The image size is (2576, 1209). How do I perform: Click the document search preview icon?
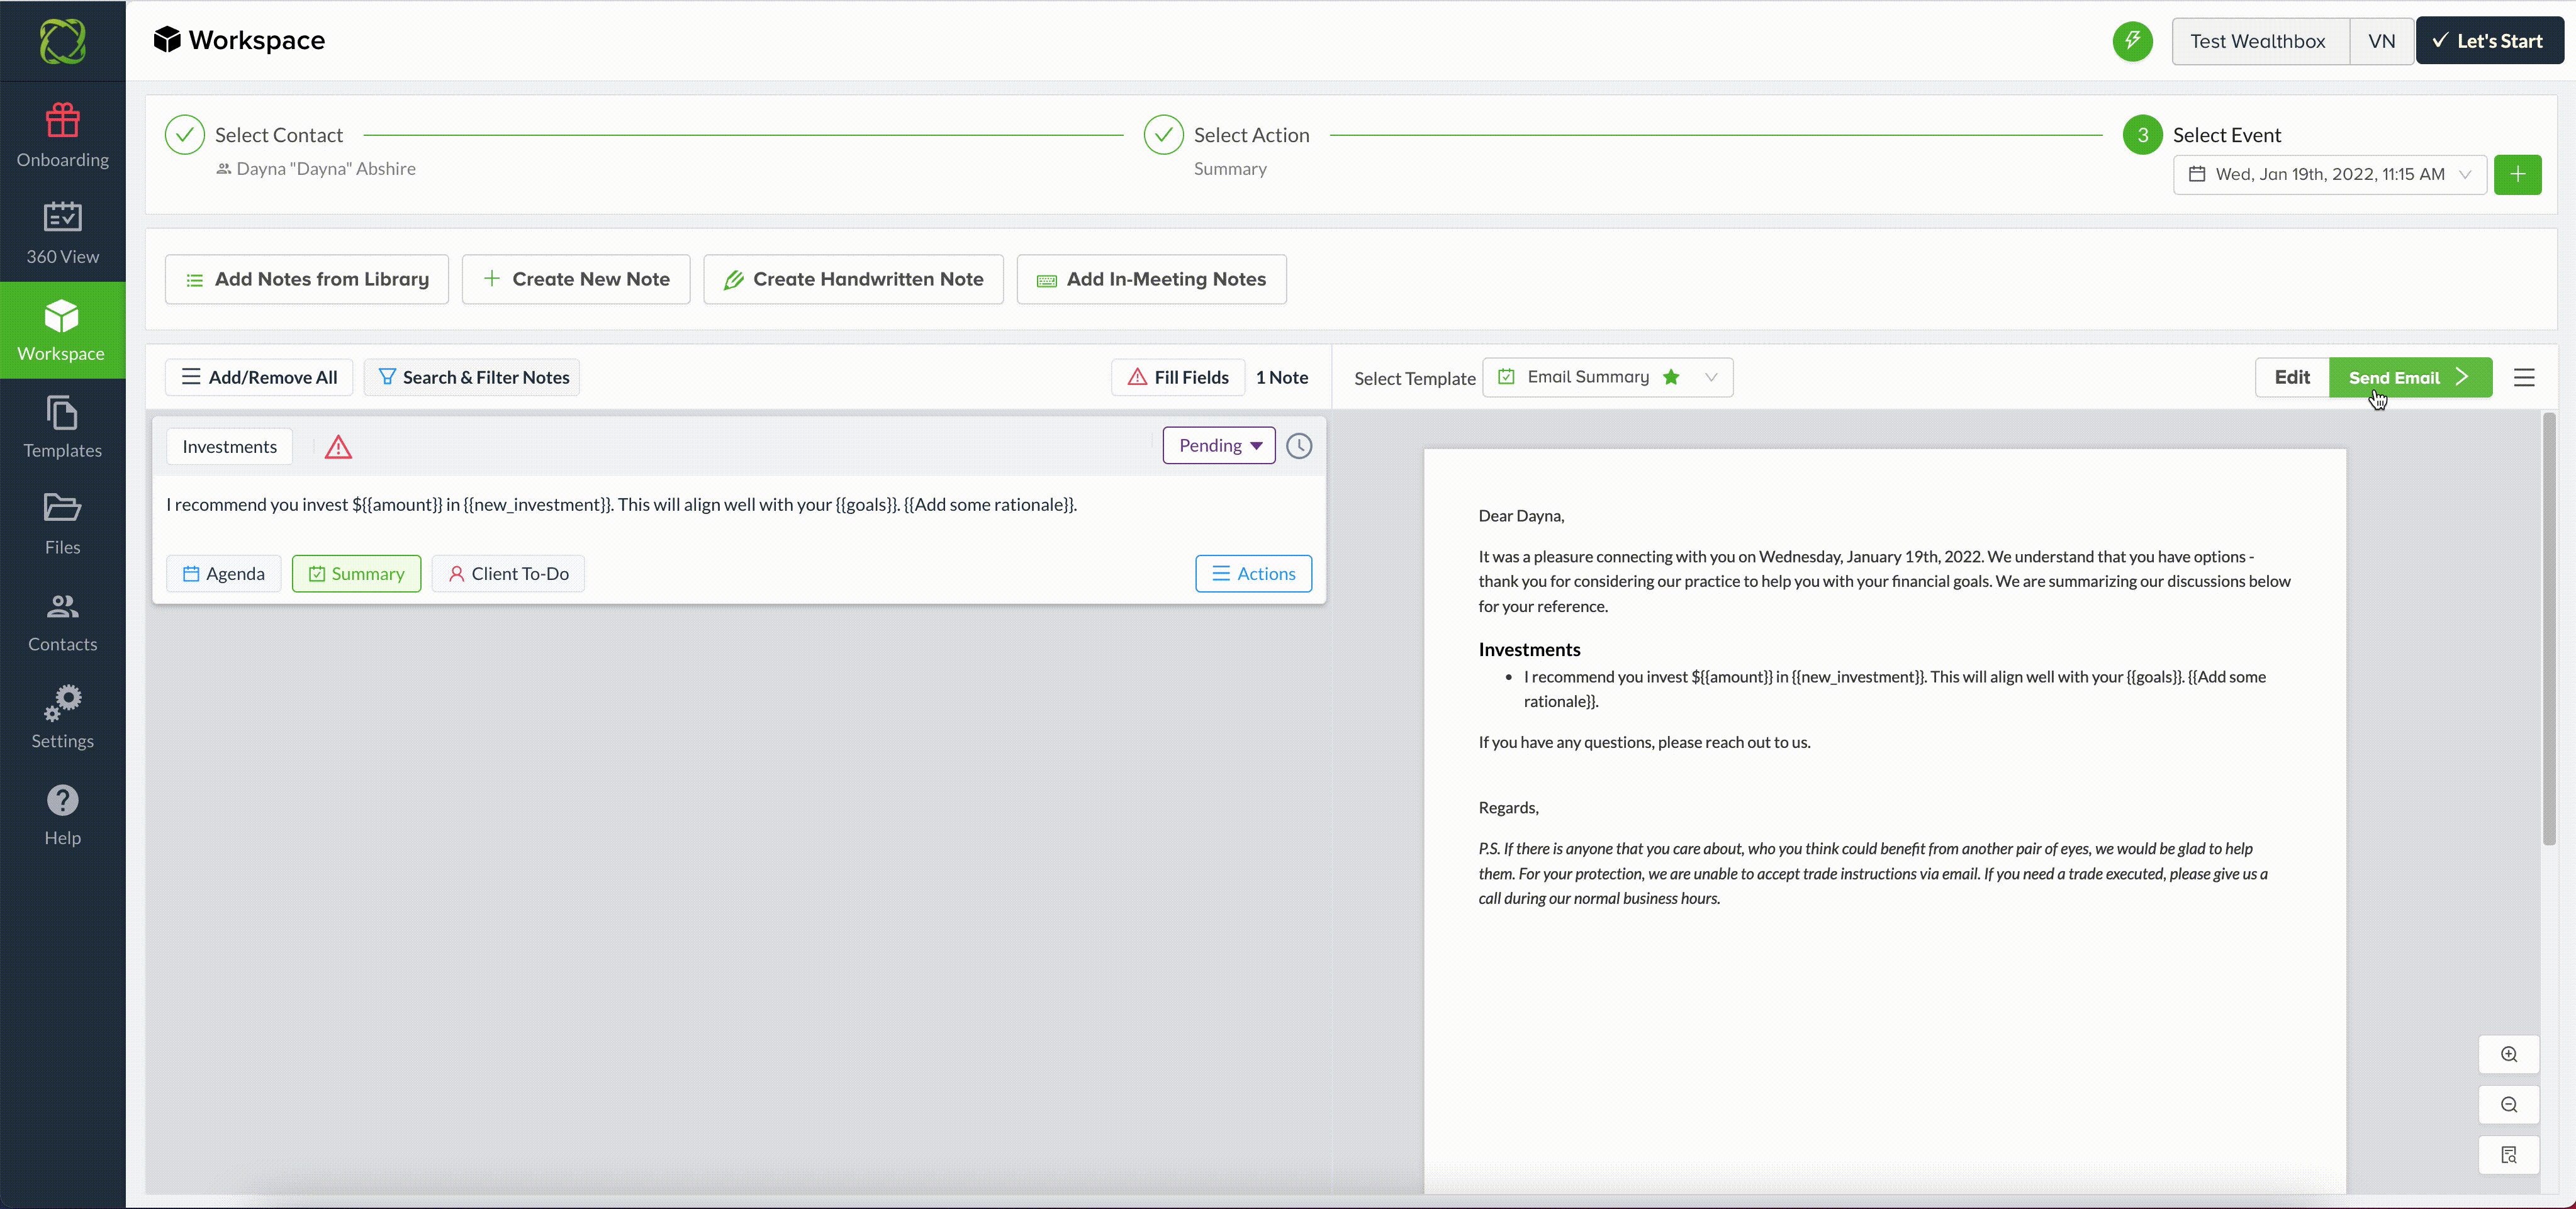click(2508, 1155)
